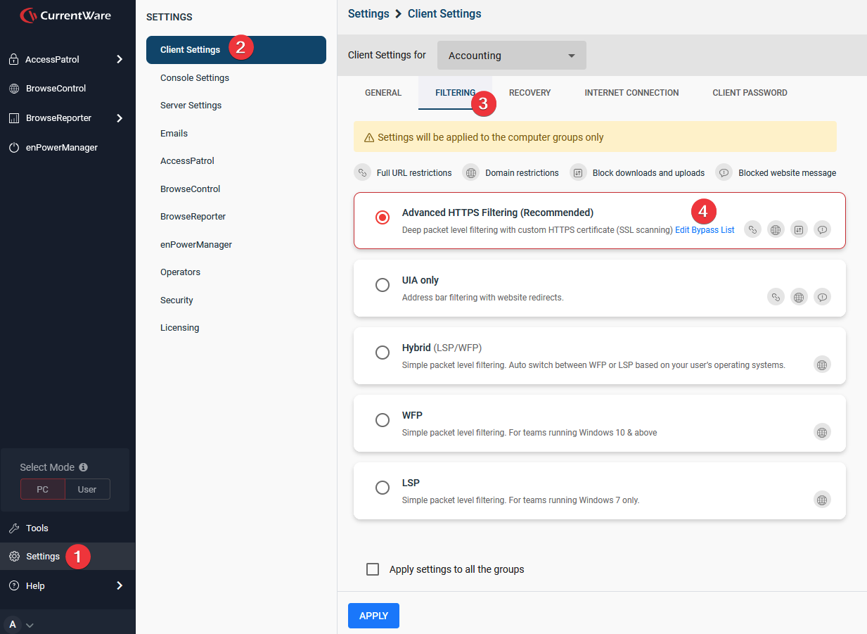
Task: Click the message bubble icon in UIA only card
Action: (x=822, y=297)
